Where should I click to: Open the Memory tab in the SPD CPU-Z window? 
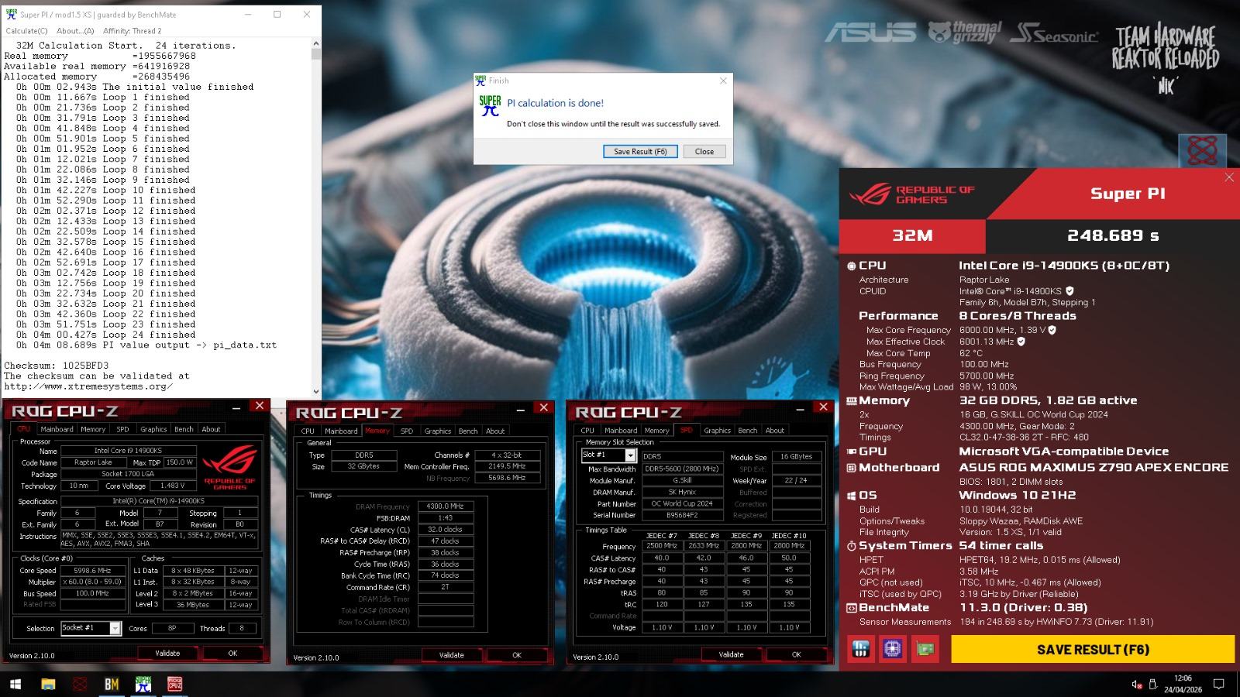[x=656, y=430]
